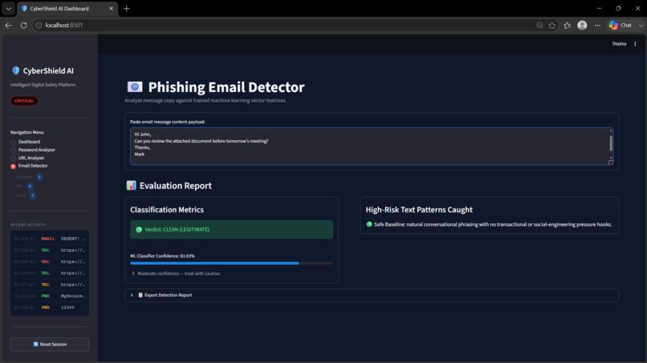
Task: Close the CyberShield AI Dashboard tab
Action: pos(111,8)
